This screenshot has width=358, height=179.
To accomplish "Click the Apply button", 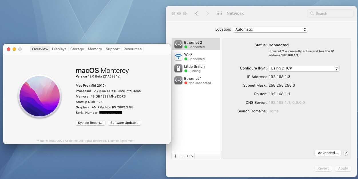I will coord(343,168).
